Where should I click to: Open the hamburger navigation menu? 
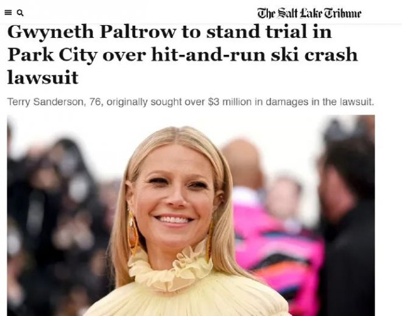(8, 13)
